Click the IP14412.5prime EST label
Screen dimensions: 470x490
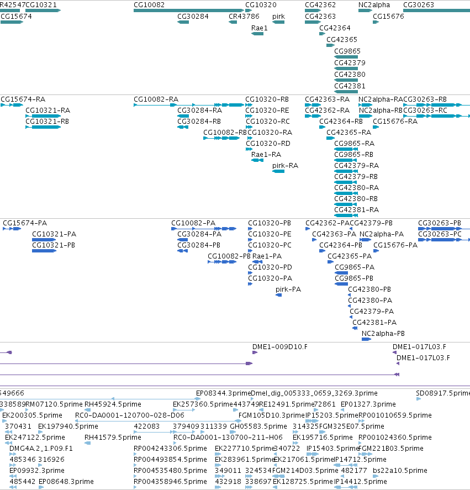(361, 482)
